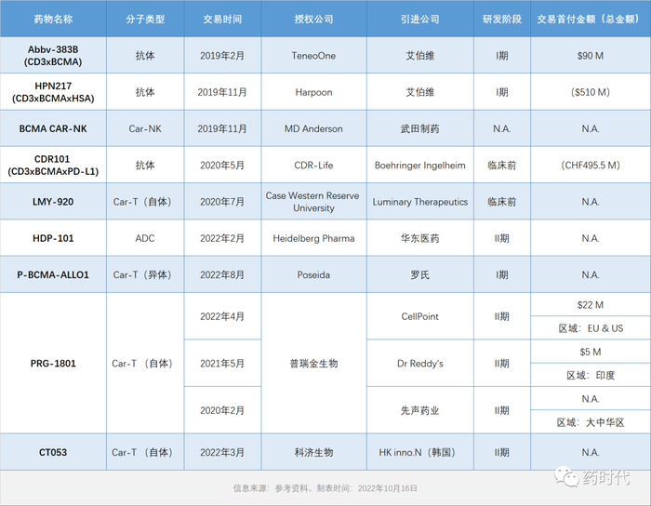This screenshot has height=506, width=651.
Task: Select the Abbv-383B (CD3xBCMA) drug name cell
Action: (x=53, y=56)
